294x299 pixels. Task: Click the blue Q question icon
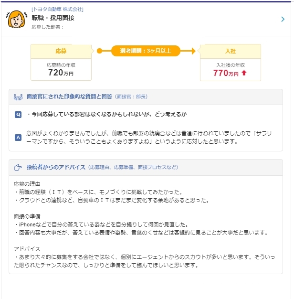(18, 115)
